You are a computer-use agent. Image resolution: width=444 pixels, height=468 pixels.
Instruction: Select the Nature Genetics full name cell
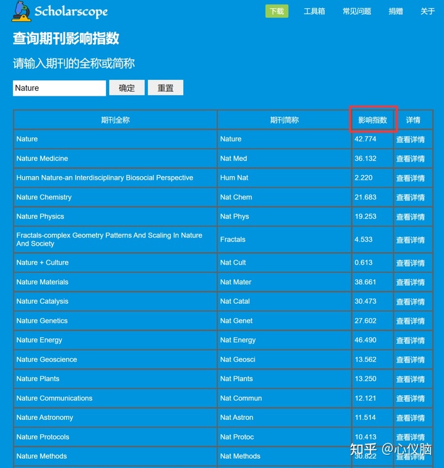(x=115, y=321)
